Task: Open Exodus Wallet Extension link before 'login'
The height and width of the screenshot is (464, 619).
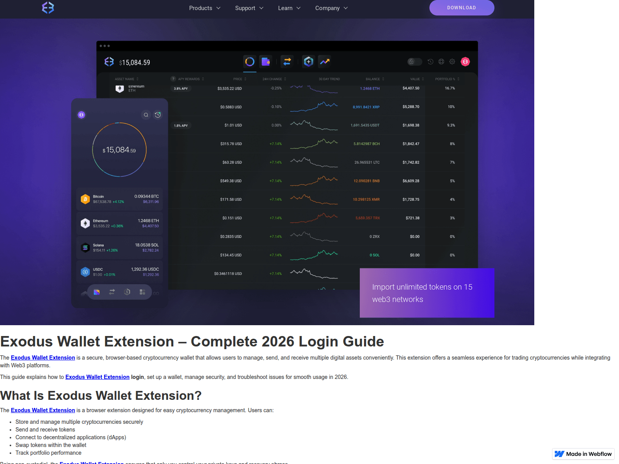Action: (x=97, y=377)
